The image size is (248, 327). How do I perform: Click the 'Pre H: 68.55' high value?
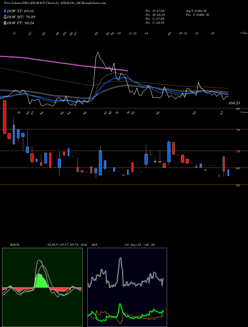point(155,15)
